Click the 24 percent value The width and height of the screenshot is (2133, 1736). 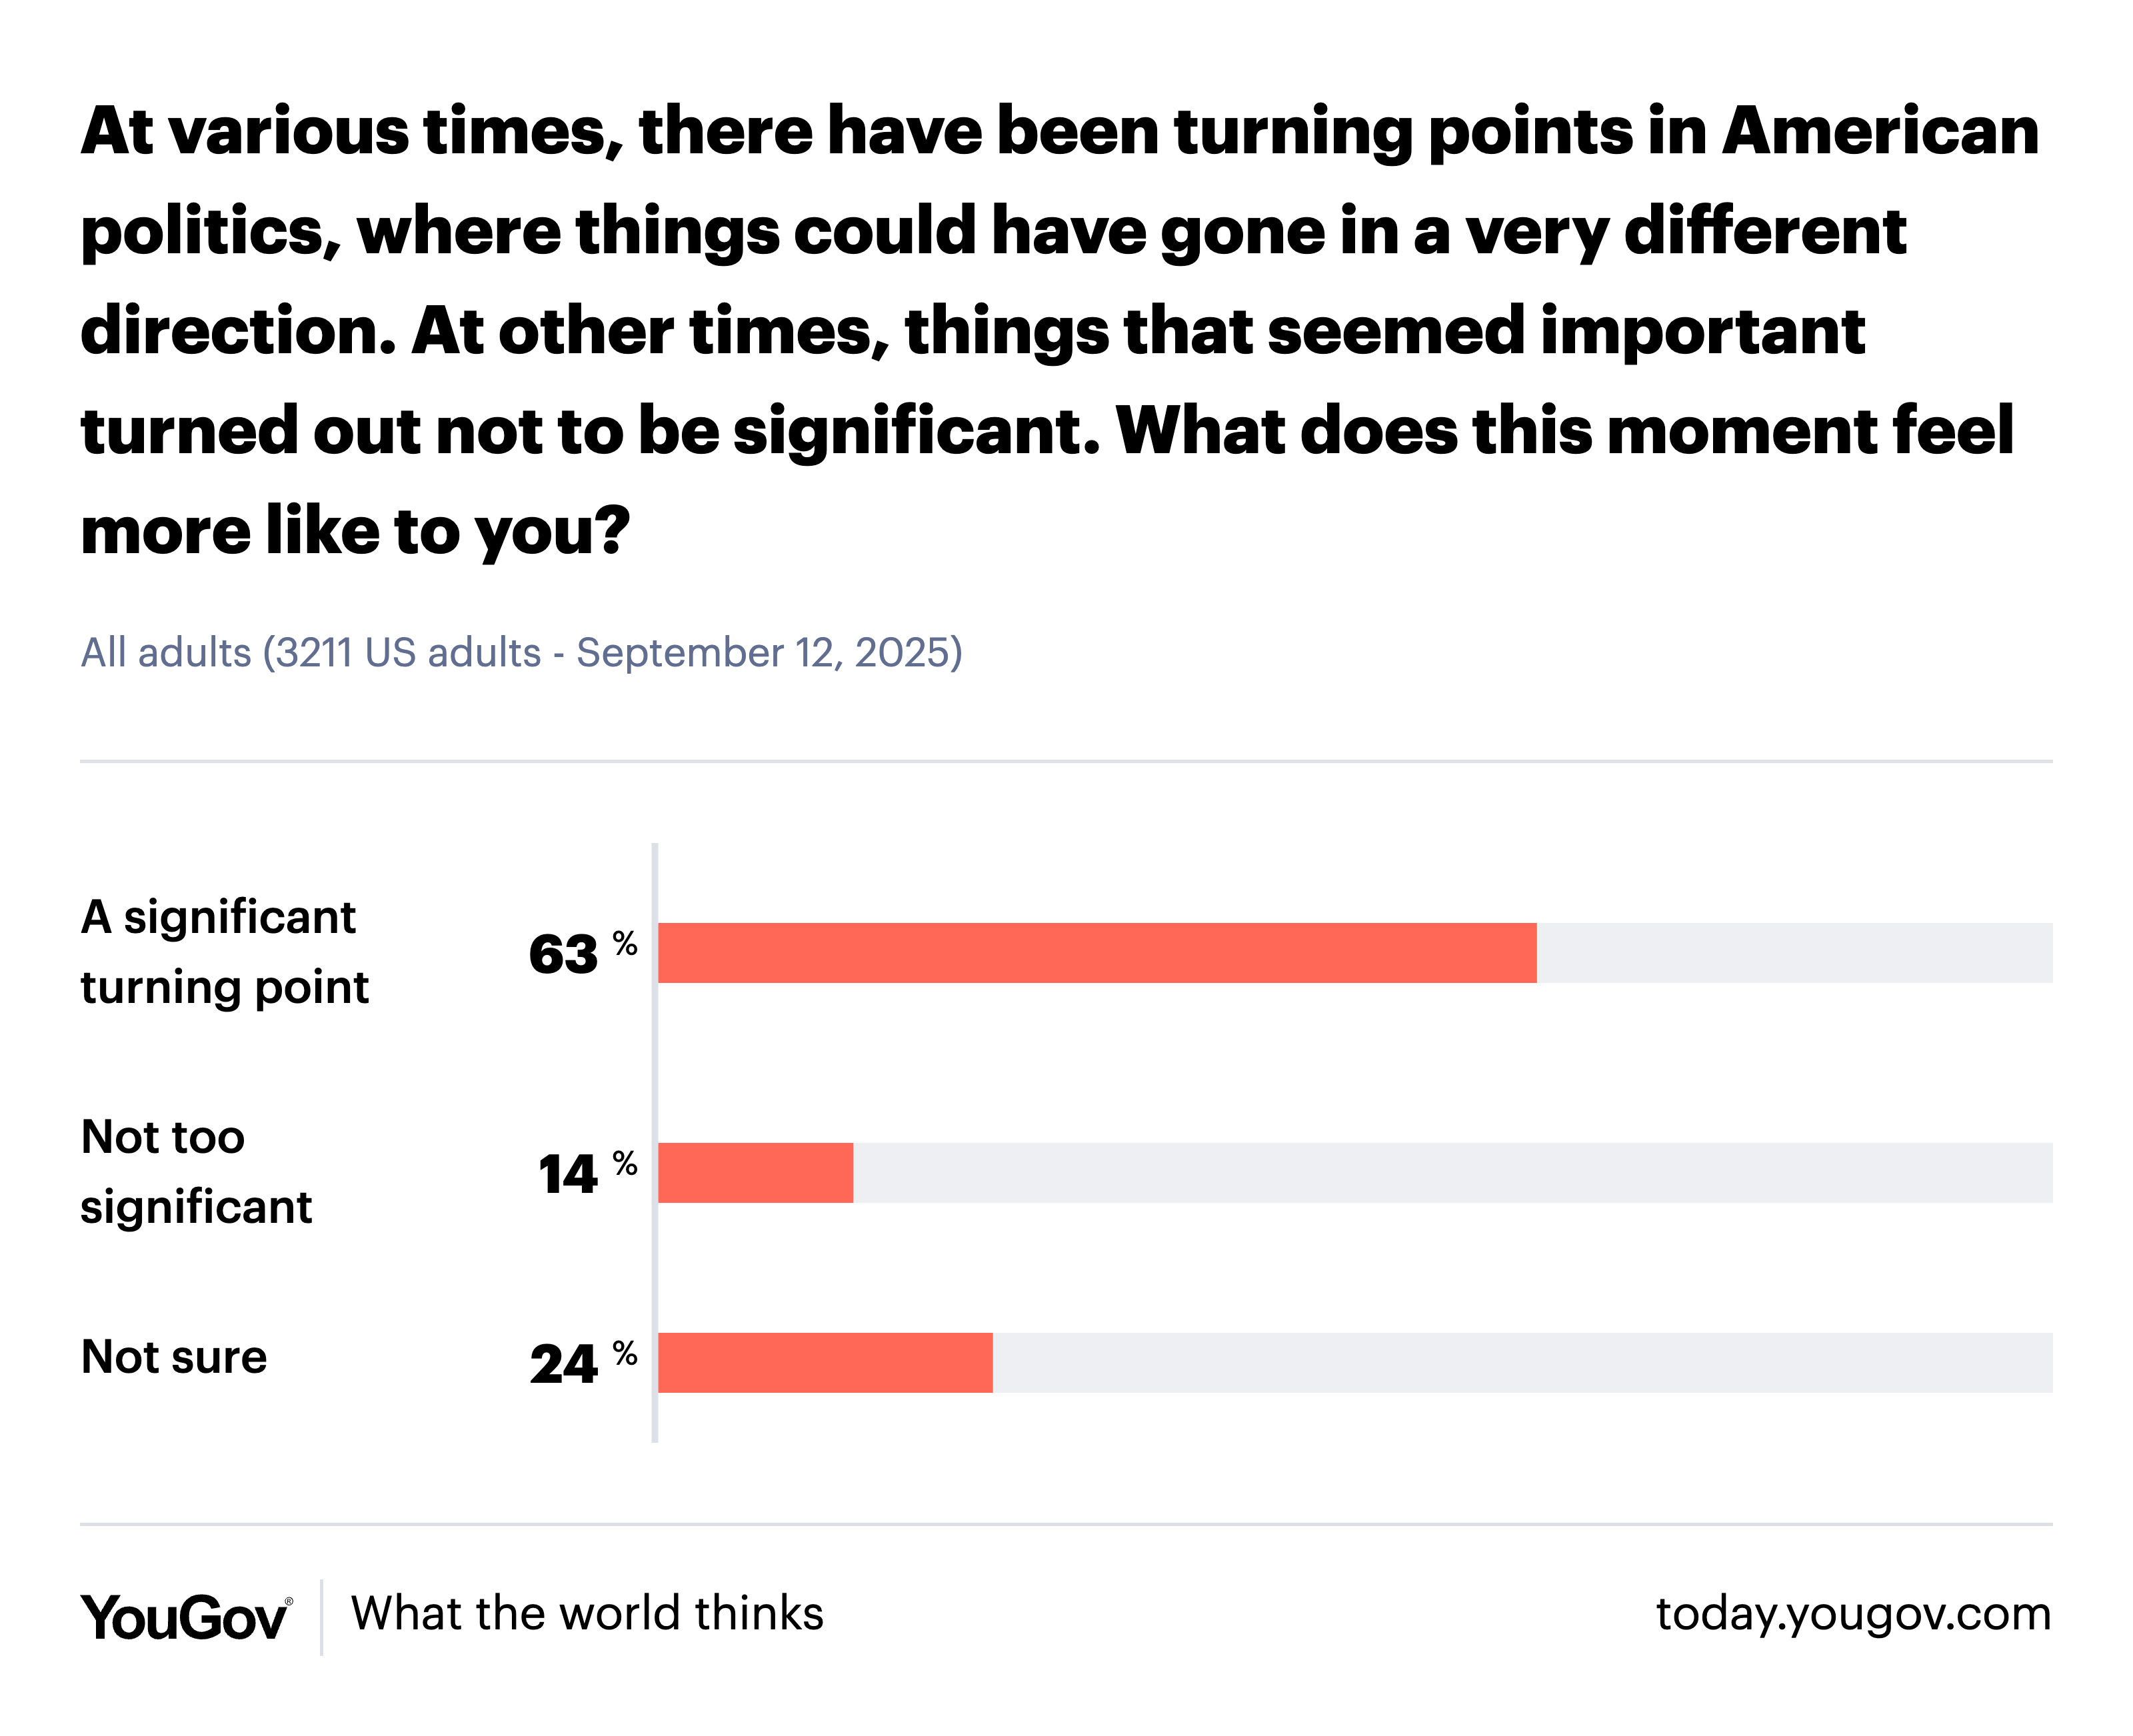(x=564, y=1364)
